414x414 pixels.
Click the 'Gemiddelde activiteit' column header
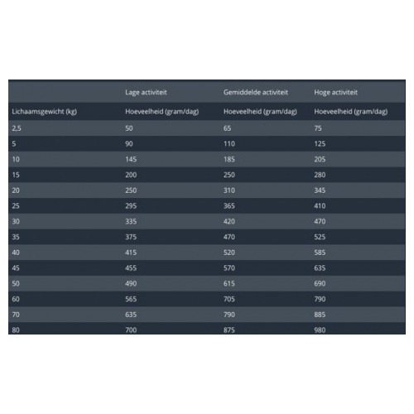coord(256,92)
